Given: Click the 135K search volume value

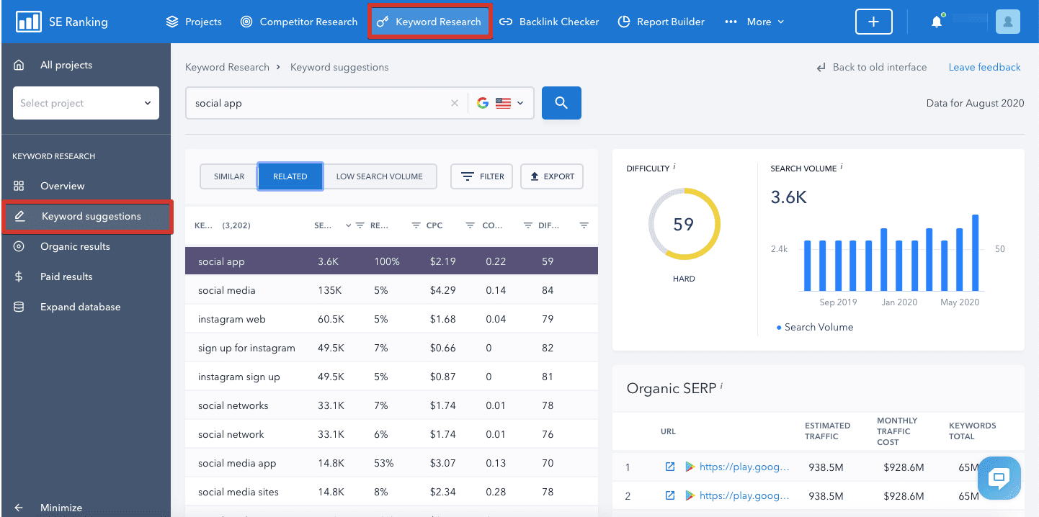Looking at the screenshot, I should point(329,290).
